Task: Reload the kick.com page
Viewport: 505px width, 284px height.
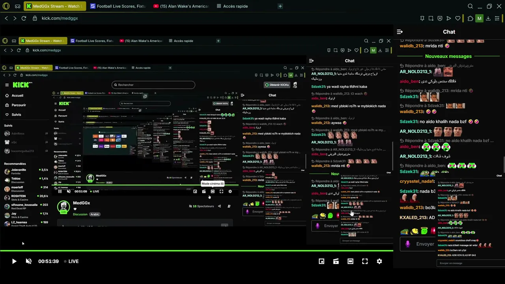Action: click(x=24, y=18)
